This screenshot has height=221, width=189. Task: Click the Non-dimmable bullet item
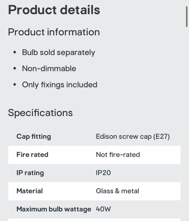click(49, 69)
